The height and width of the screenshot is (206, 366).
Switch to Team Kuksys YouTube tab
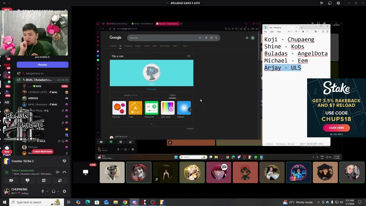117,24
